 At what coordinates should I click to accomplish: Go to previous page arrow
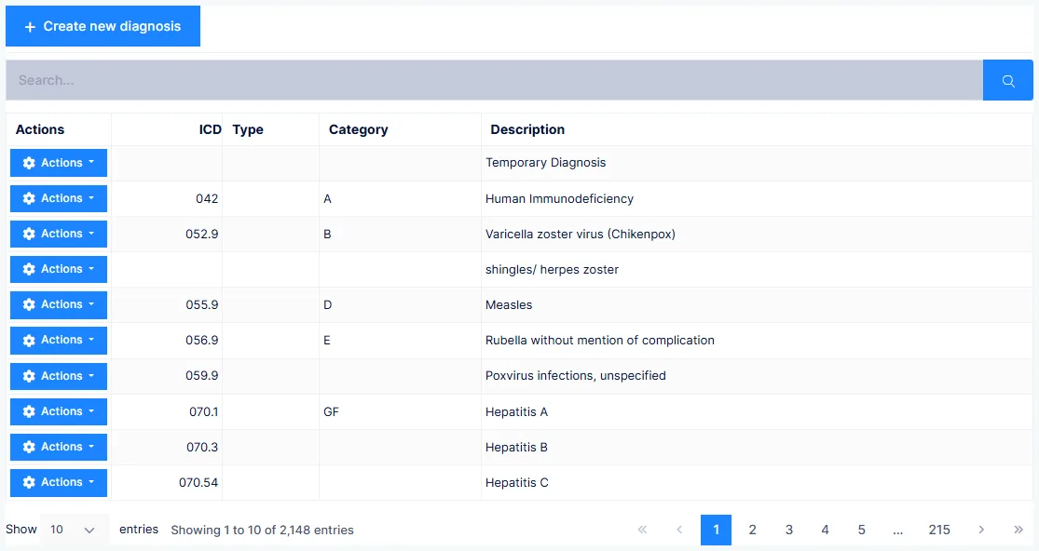[679, 530]
